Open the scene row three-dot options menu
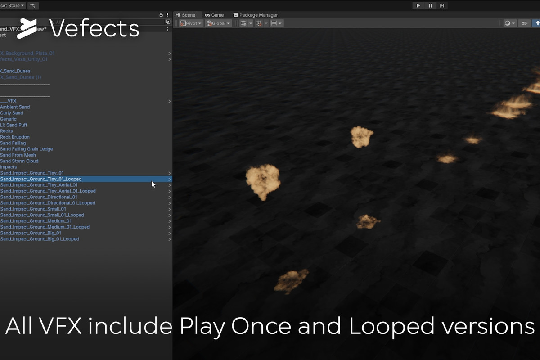This screenshot has width=540, height=360. tap(168, 29)
